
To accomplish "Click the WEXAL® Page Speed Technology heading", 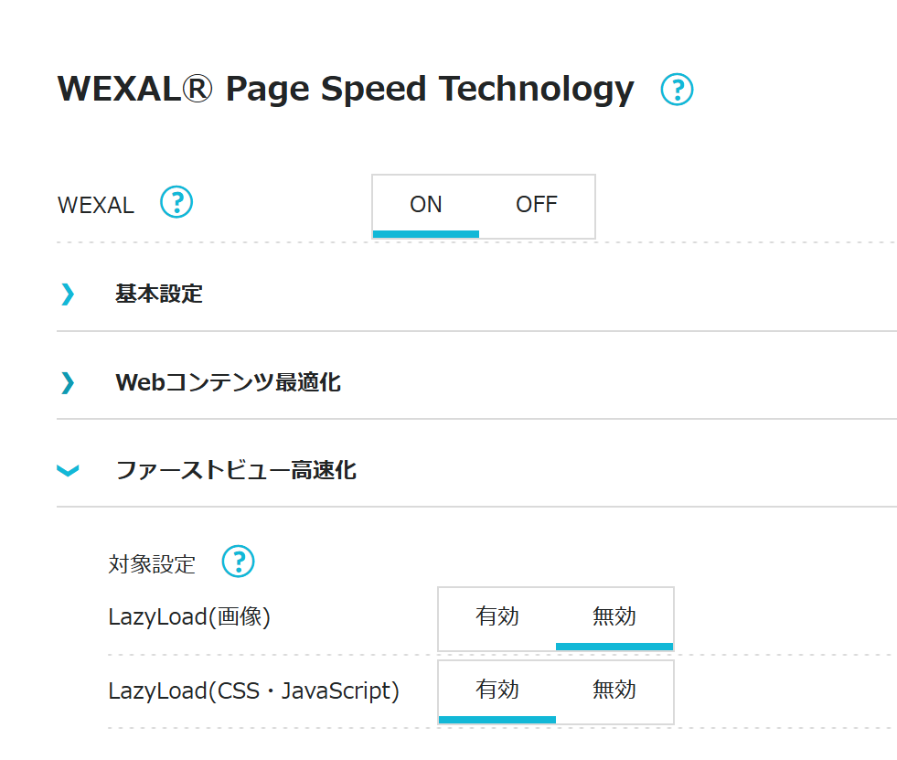I will coord(346,90).
